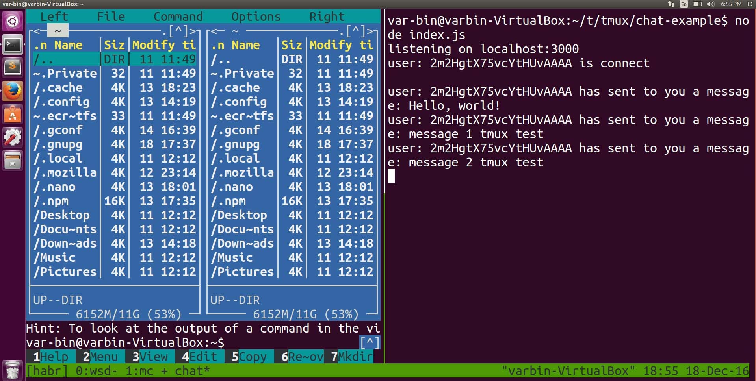Open the Ubuntu Dash home launcher icon

[x=13, y=20]
